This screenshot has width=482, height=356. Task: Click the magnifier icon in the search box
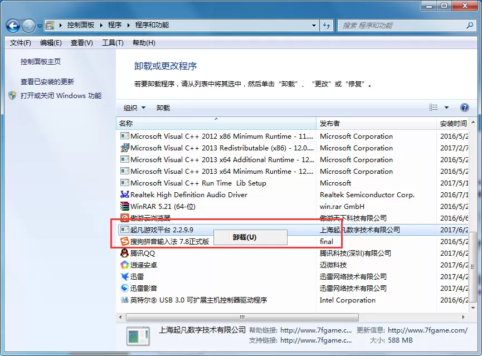point(470,25)
